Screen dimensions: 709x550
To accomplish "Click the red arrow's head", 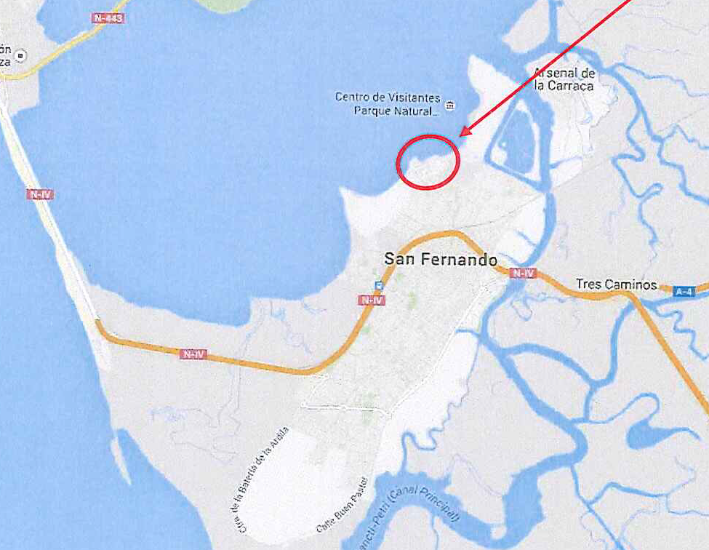I will tap(465, 131).
